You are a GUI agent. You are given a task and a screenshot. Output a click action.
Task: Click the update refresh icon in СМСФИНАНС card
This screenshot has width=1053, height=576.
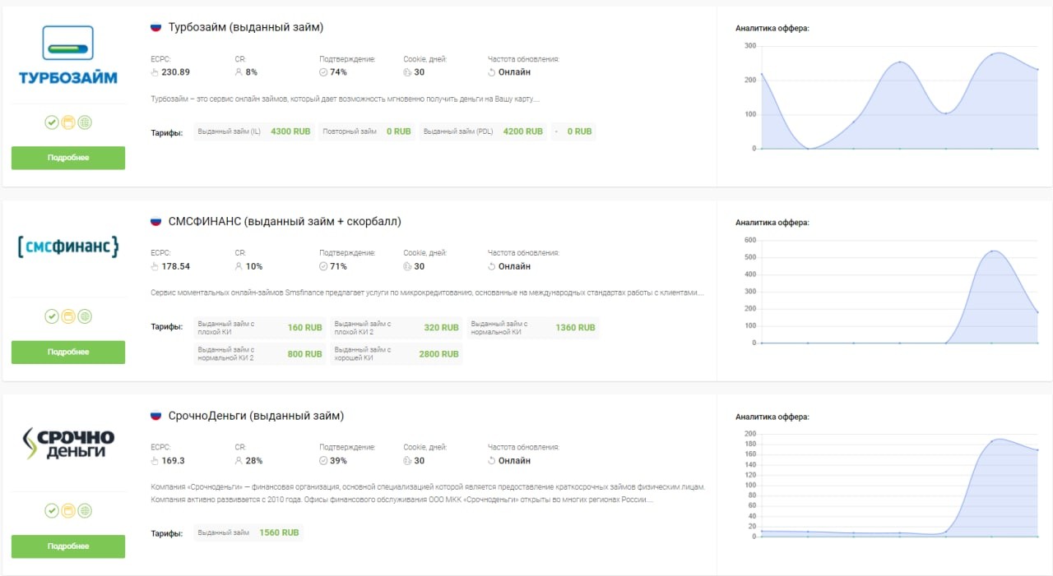pos(491,266)
